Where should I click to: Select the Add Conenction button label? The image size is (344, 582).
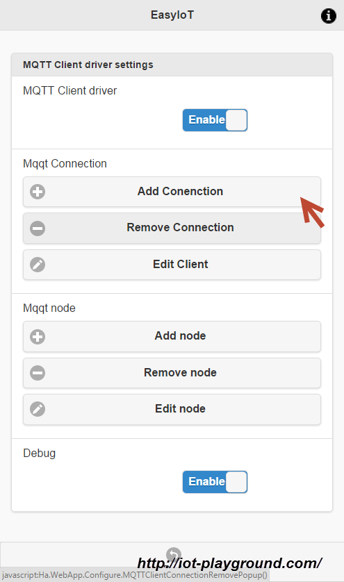tap(180, 191)
